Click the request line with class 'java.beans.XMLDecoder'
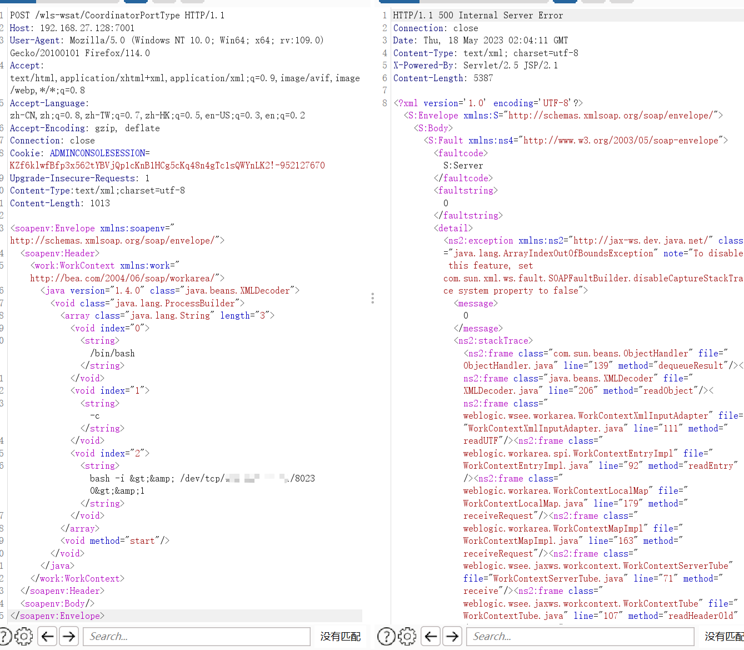 click(170, 291)
